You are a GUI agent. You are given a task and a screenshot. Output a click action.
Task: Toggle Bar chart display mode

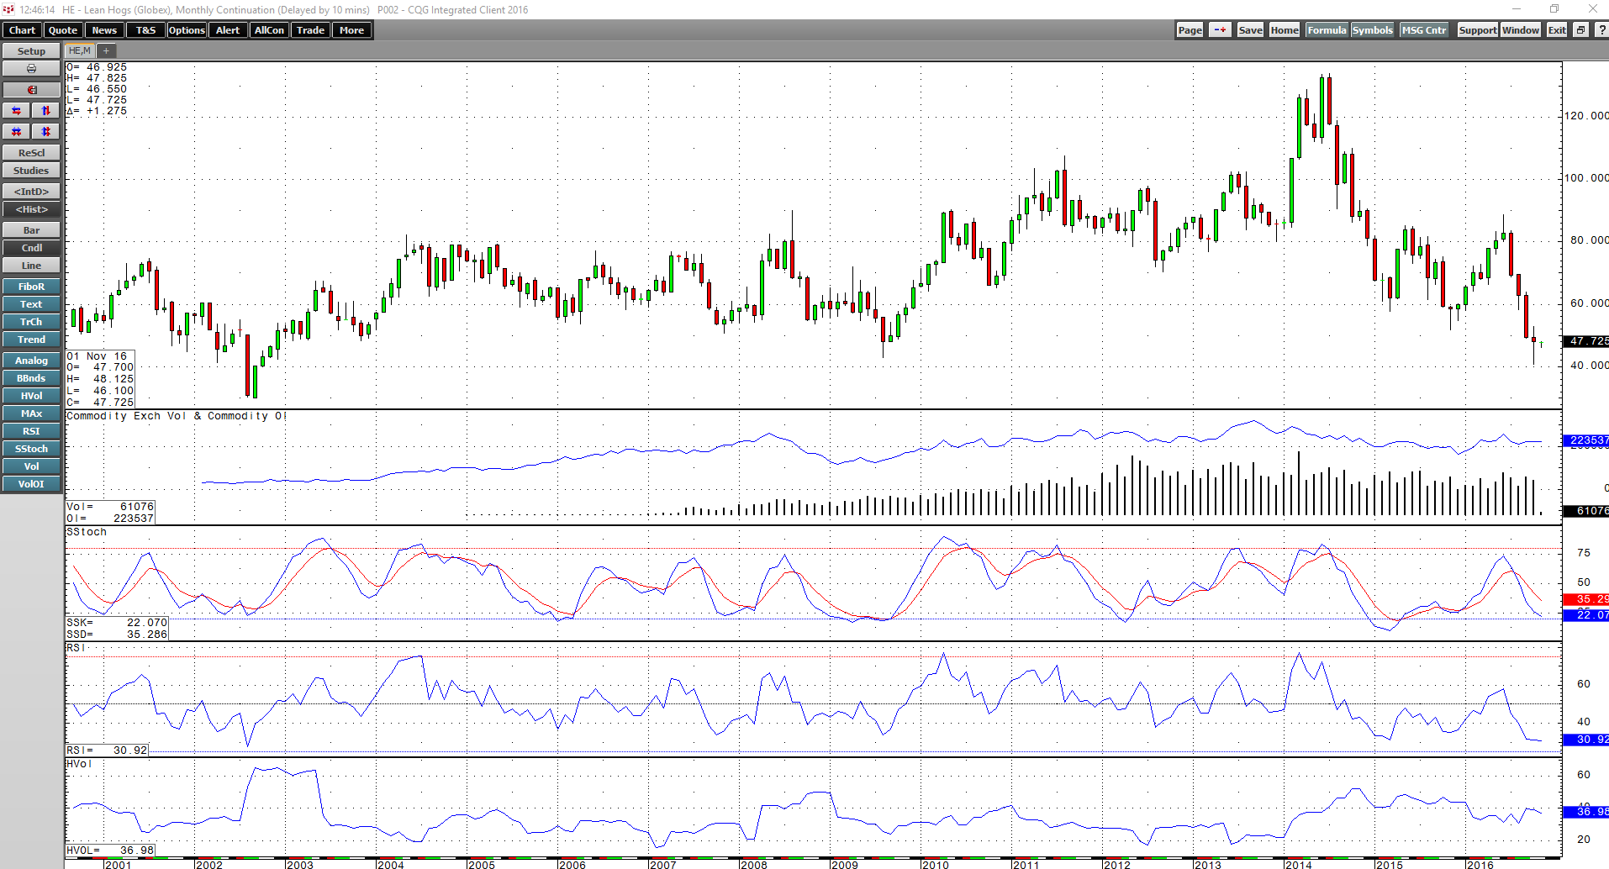tap(31, 229)
